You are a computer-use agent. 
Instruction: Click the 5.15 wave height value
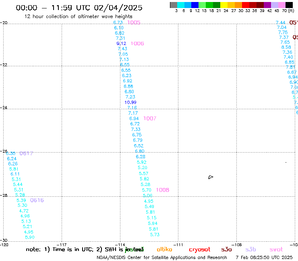pos(152,218)
